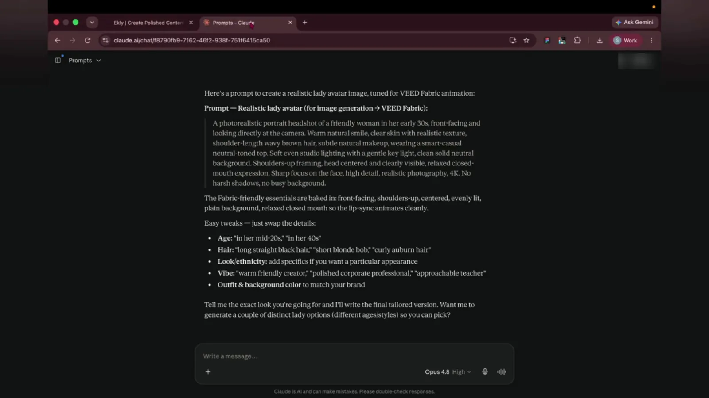
Task: Click the heading "Prompt — Realistic lady avatar"
Action: tap(316, 108)
